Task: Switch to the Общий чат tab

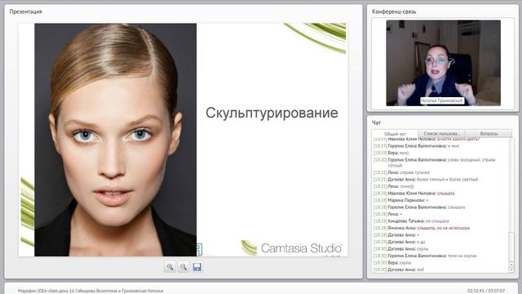Action: point(395,134)
